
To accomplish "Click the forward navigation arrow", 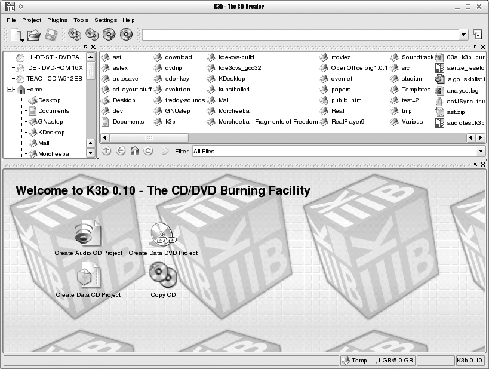I will [x=164, y=151].
